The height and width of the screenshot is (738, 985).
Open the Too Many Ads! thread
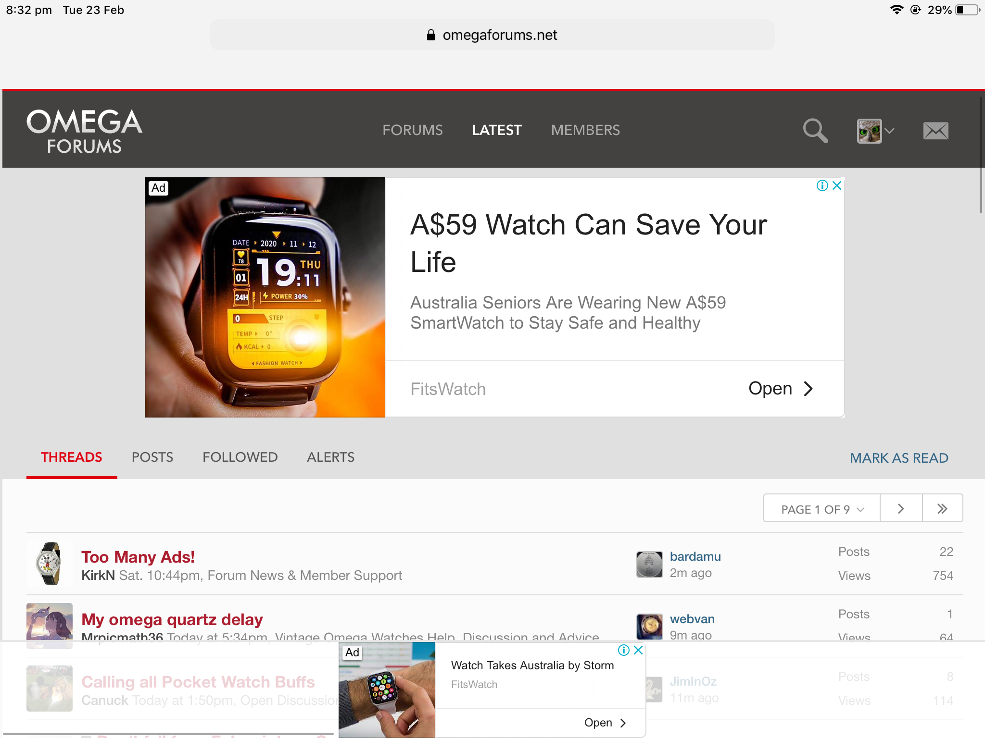(138, 557)
